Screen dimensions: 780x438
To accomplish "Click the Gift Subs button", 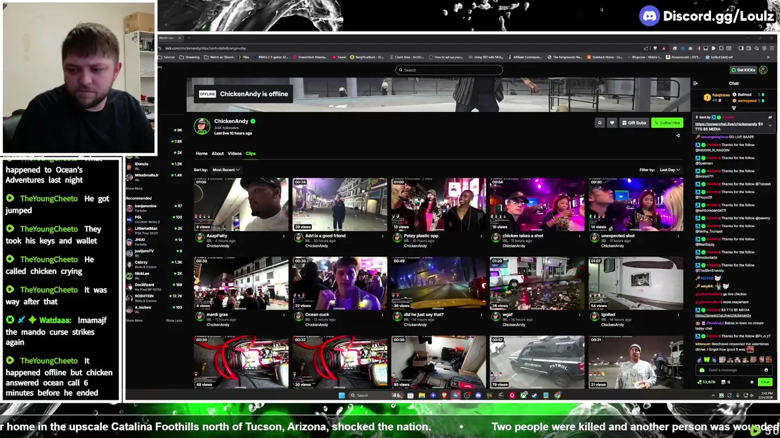I will point(634,123).
